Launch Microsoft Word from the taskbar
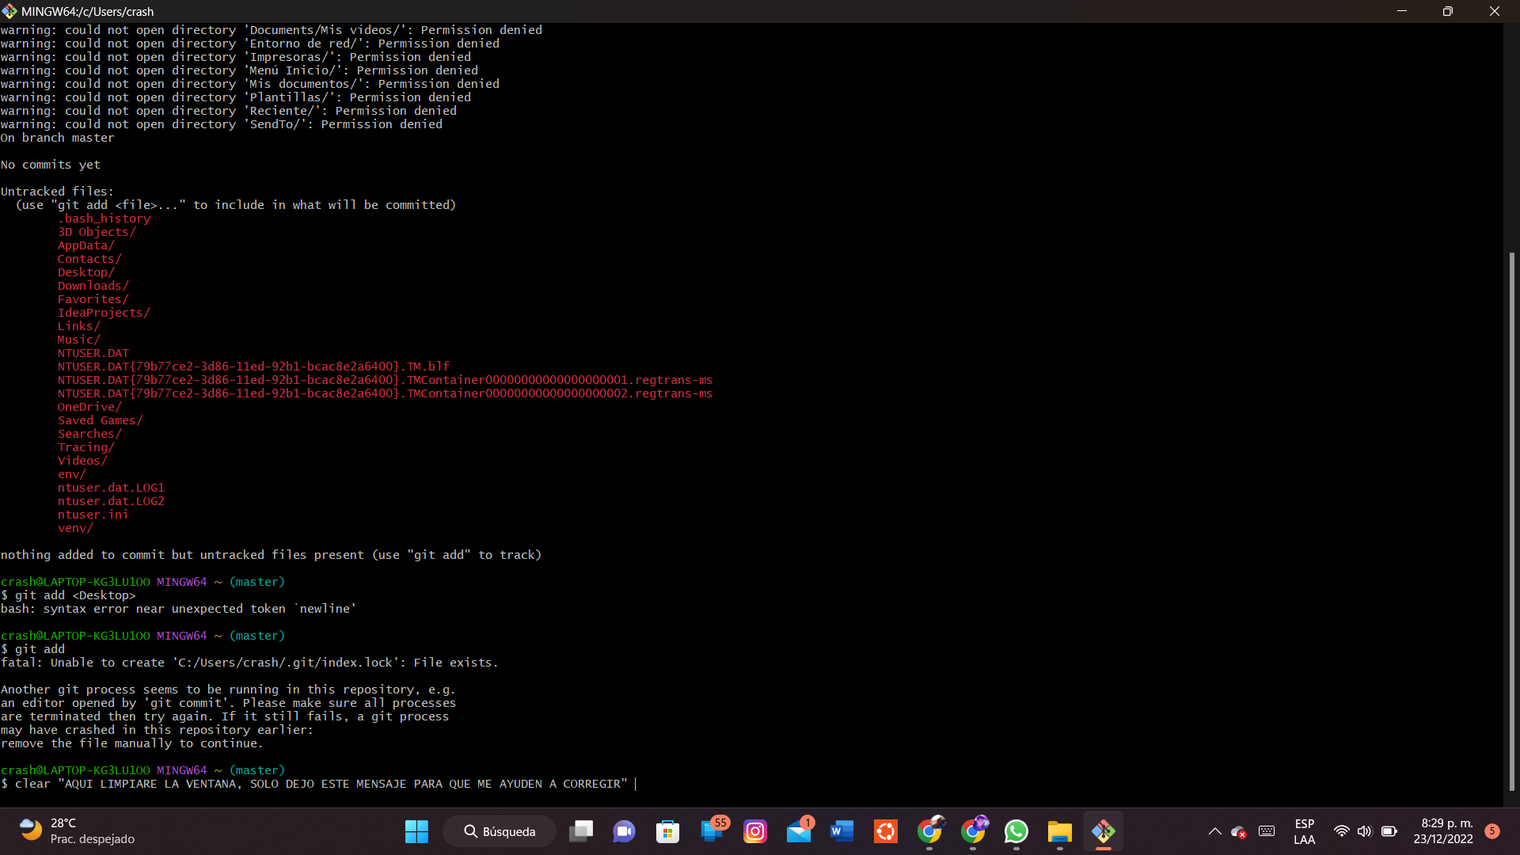The image size is (1520, 855). (x=842, y=831)
